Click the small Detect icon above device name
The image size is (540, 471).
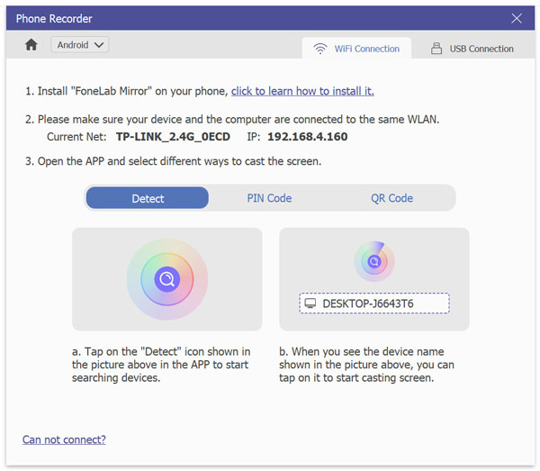(373, 262)
